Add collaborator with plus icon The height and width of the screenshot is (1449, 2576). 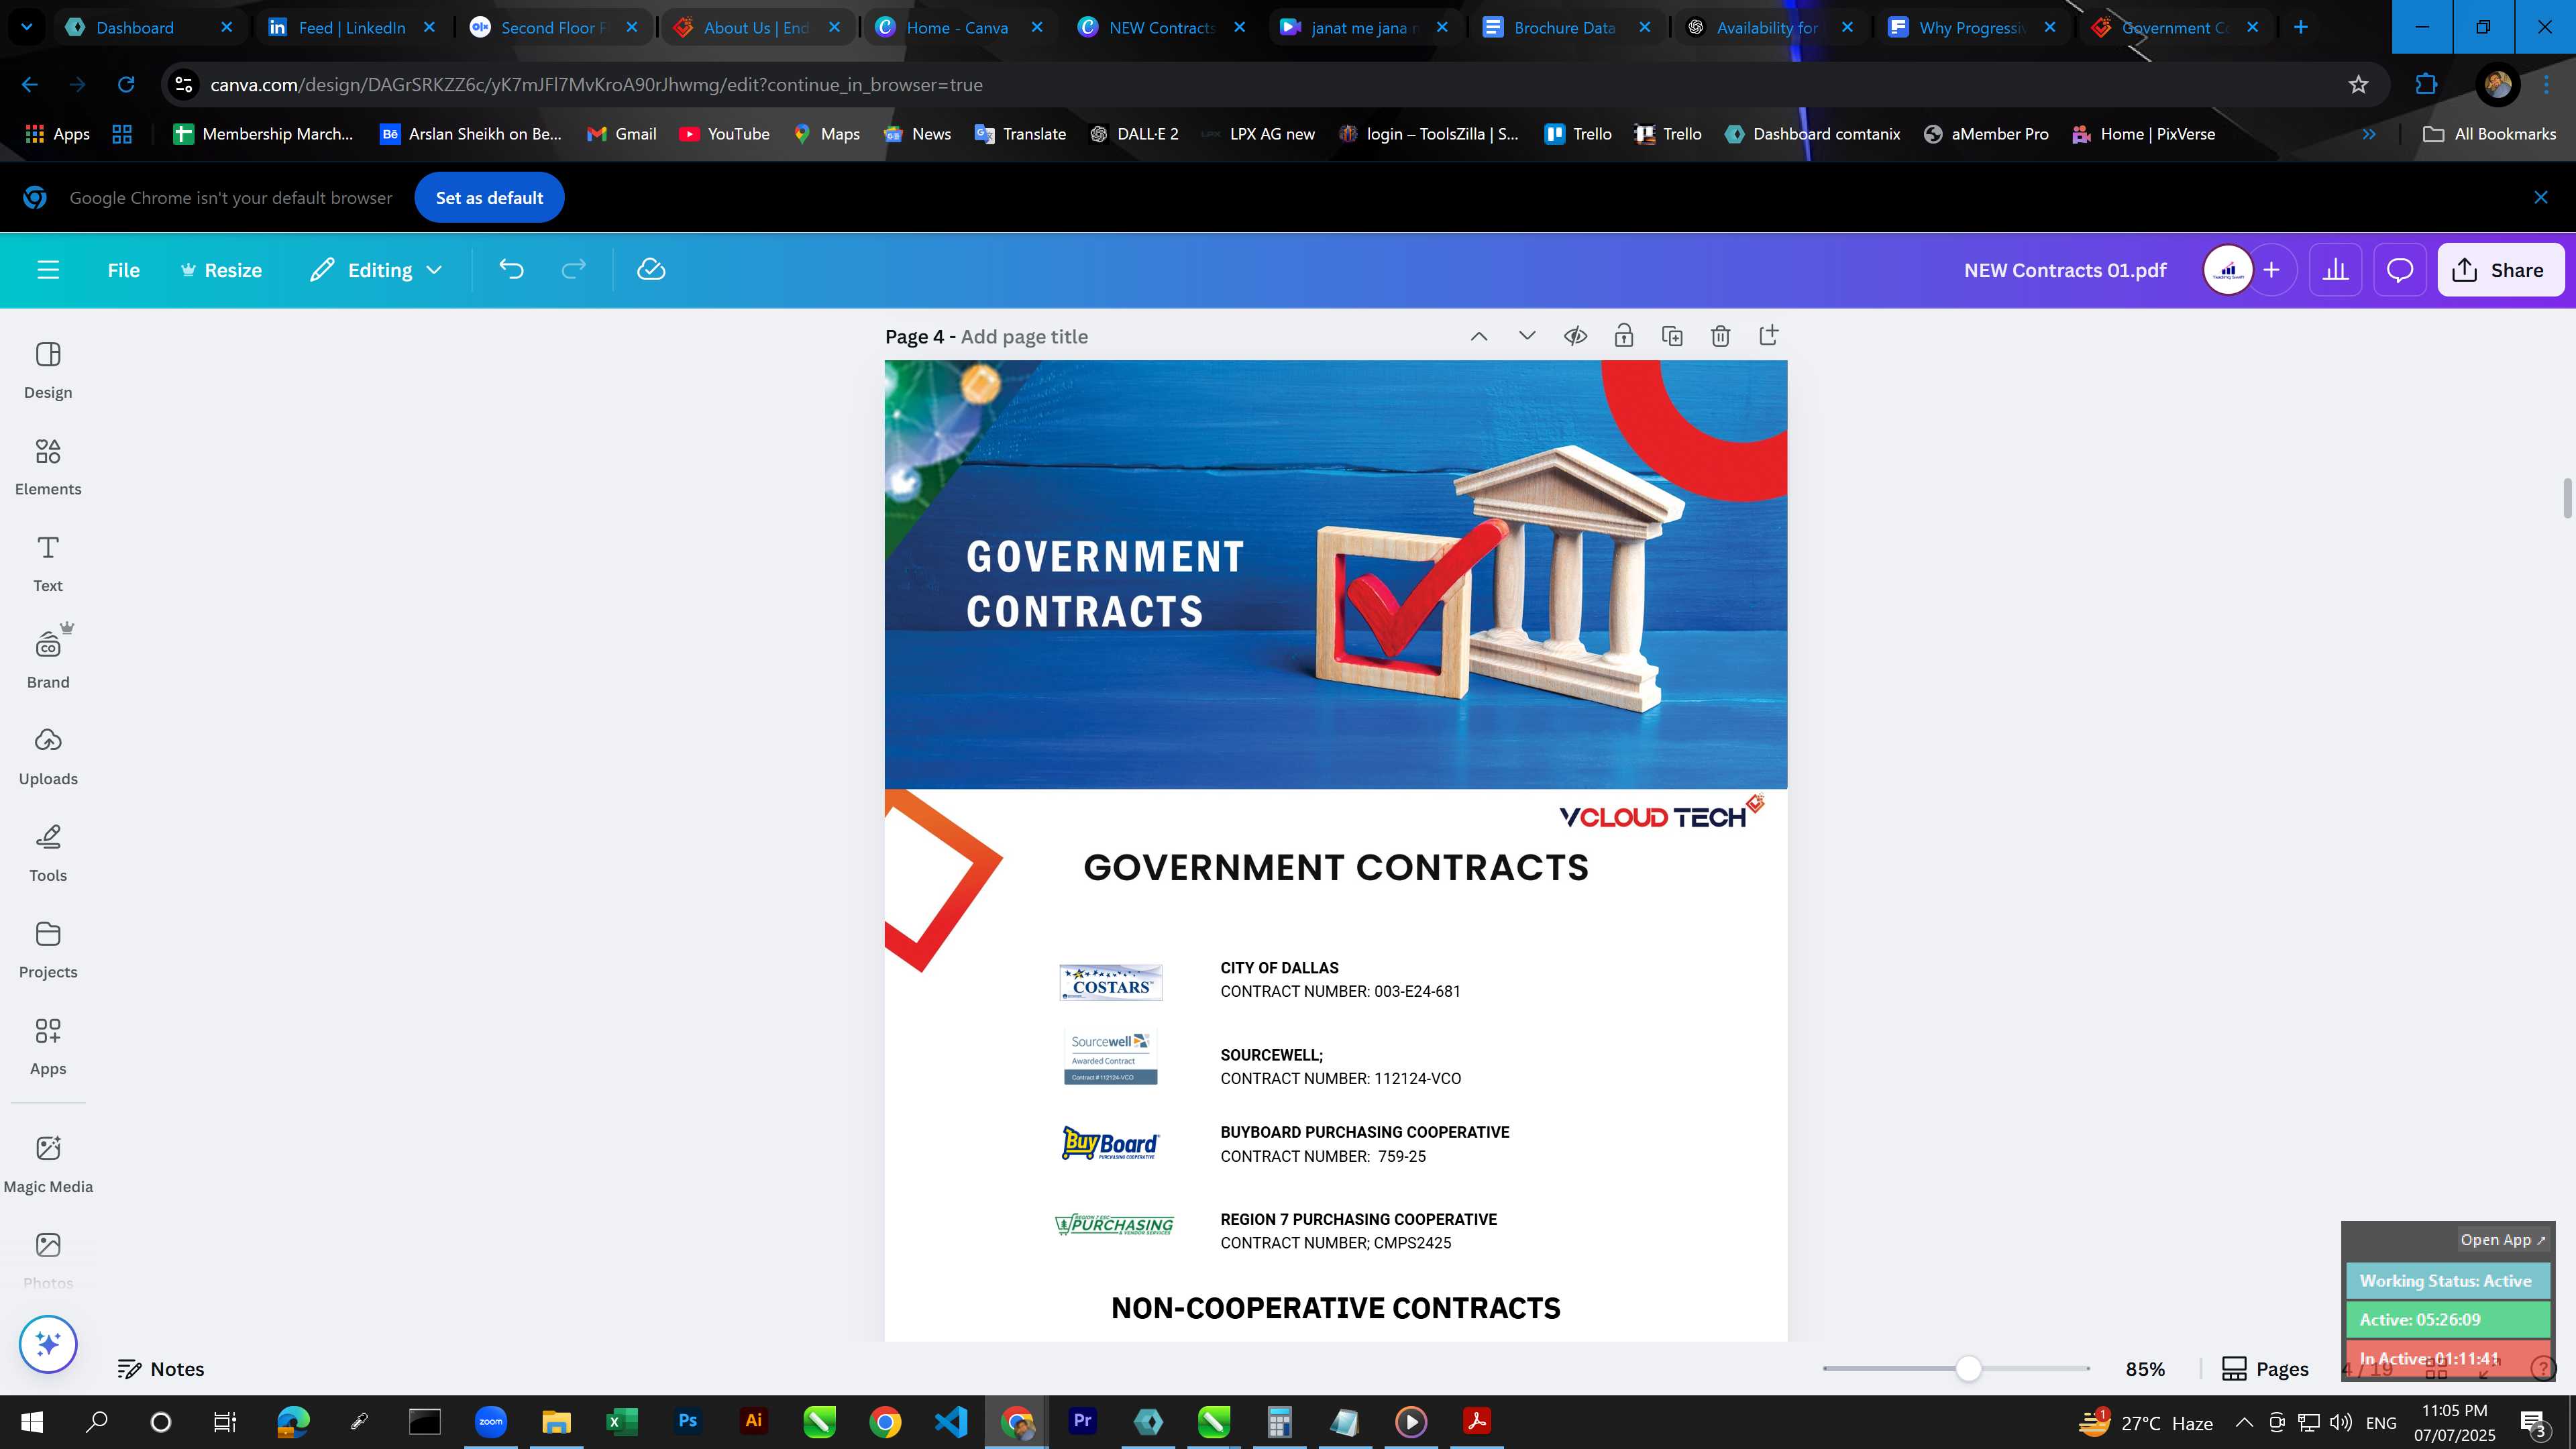2271,270
